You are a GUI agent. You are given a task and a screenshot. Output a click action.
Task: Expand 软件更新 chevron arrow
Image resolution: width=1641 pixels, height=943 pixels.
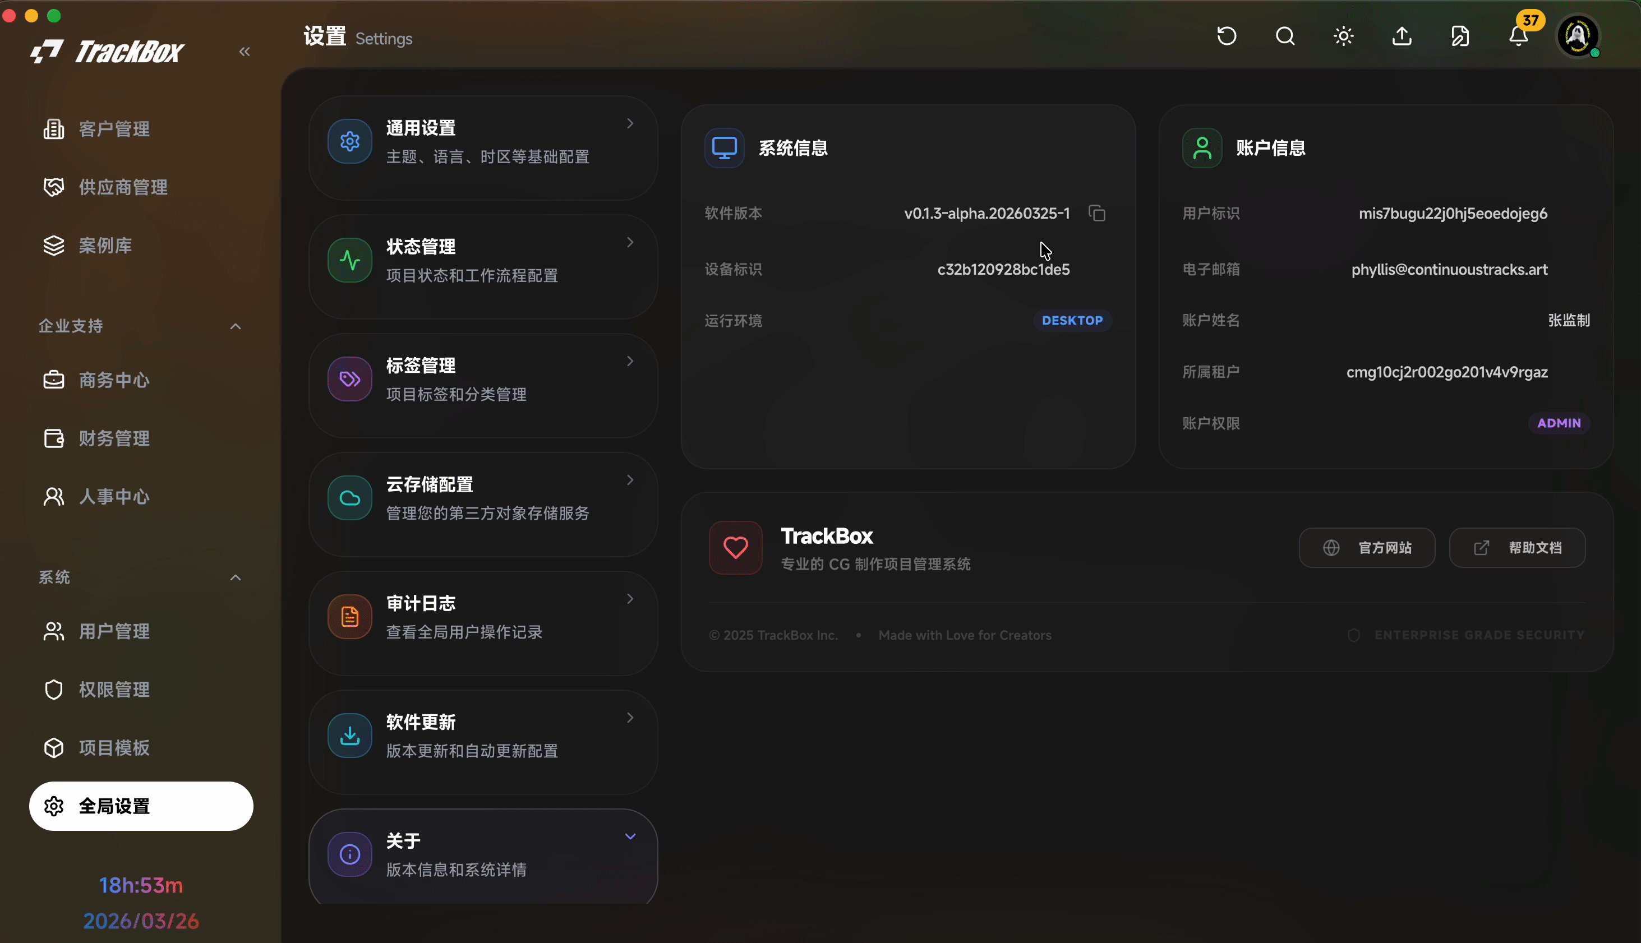click(x=630, y=718)
